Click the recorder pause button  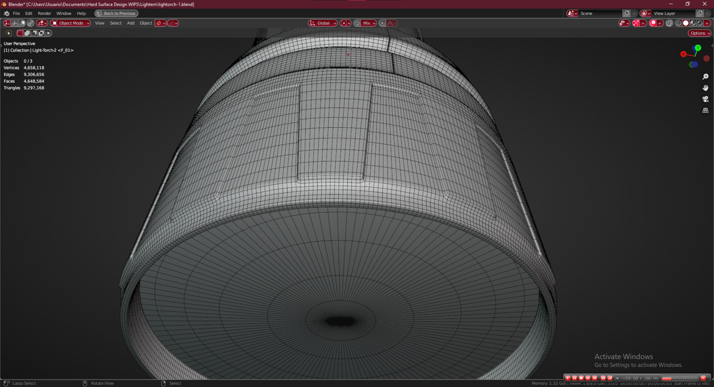click(574, 378)
